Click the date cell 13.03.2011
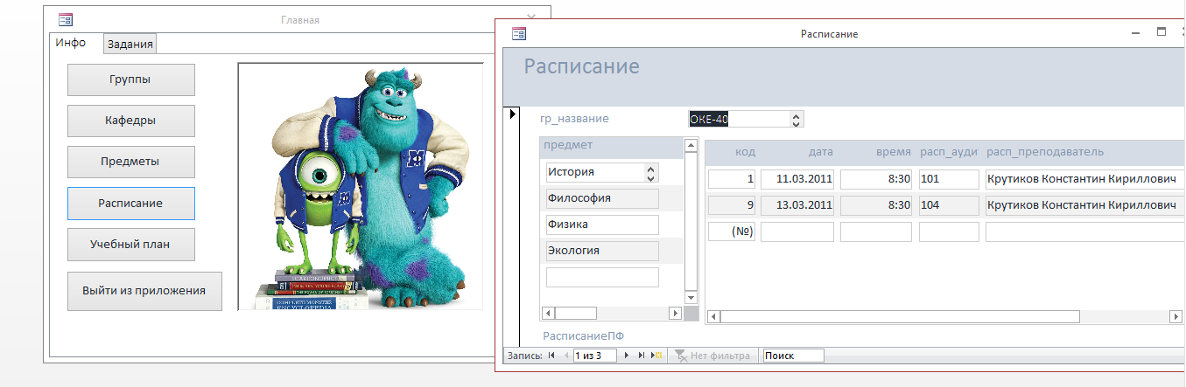Viewport: 1186px width, 387px height. tap(797, 205)
